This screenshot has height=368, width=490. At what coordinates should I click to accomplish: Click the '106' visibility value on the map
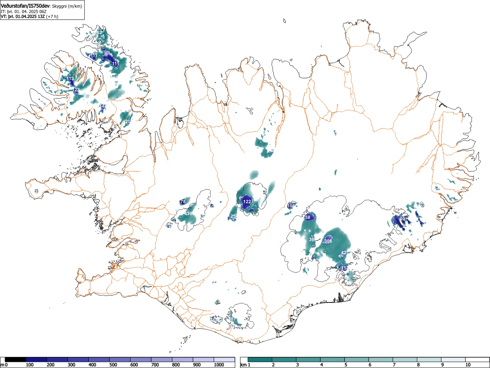[x=291, y=206]
